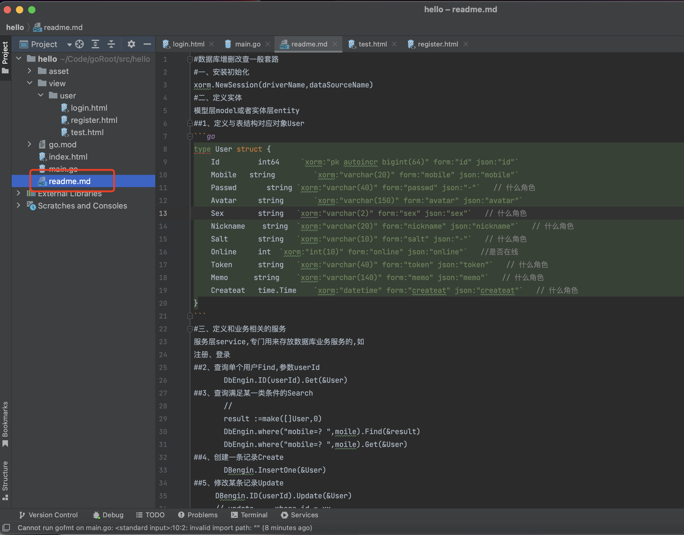Click the Select Opened File crosshair icon
This screenshot has height=535, width=684.
click(x=79, y=44)
